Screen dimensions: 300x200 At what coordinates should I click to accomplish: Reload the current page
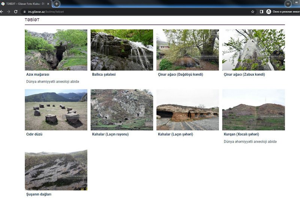(16, 12)
